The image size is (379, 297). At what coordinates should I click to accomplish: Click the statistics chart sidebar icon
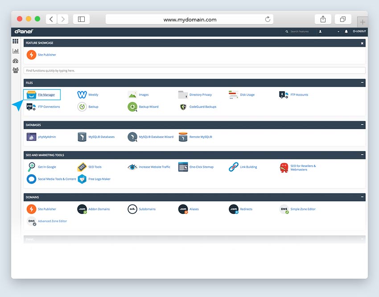point(16,51)
